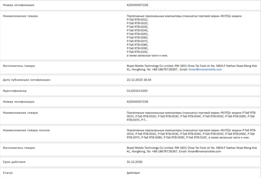Select model line Р-Таб RTB-001C

[137, 20]
